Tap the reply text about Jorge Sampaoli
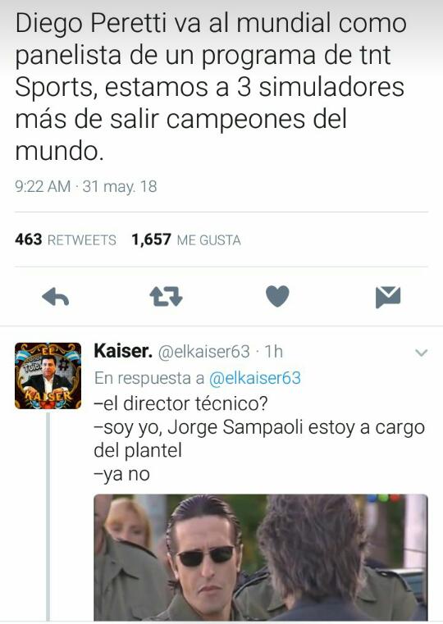Viewport: 443px width, 624px height. click(x=259, y=439)
